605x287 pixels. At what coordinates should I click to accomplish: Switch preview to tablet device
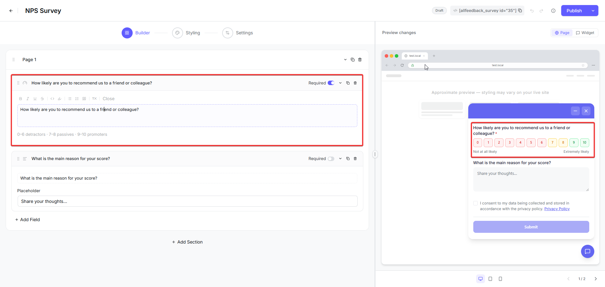[x=490, y=279]
